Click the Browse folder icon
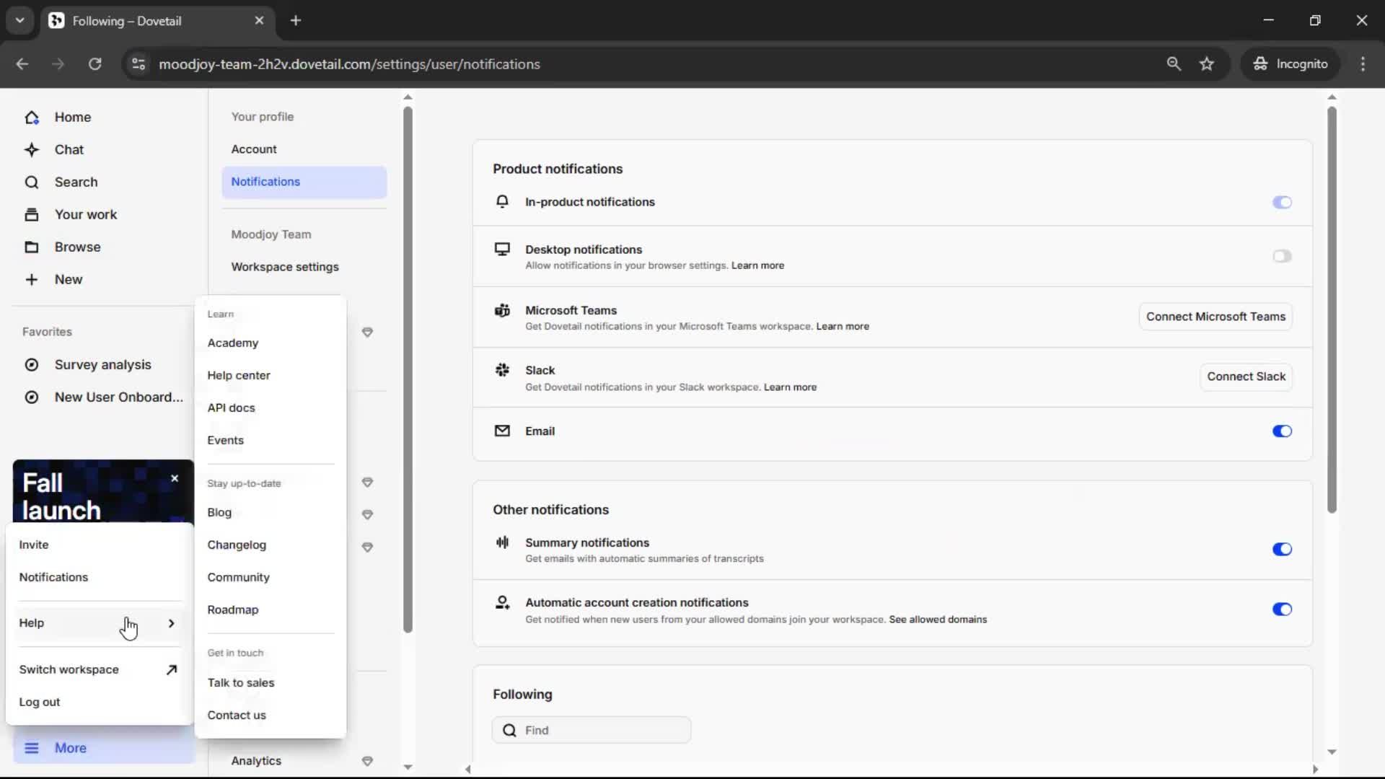 click(x=32, y=247)
